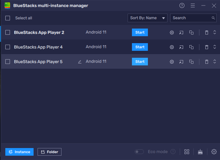
Task: Create a new Instance
Action: coord(20,152)
